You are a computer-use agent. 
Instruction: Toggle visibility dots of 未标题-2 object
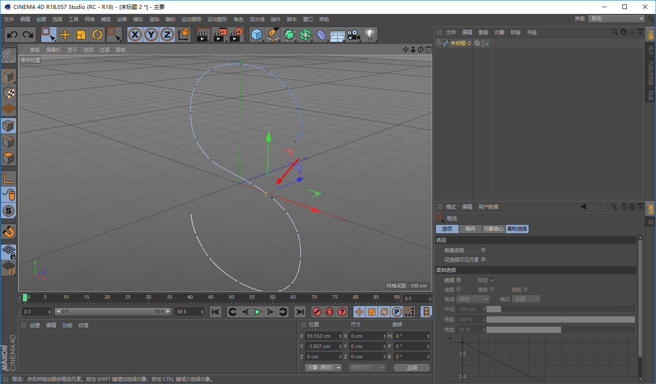(x=482, y=43)
